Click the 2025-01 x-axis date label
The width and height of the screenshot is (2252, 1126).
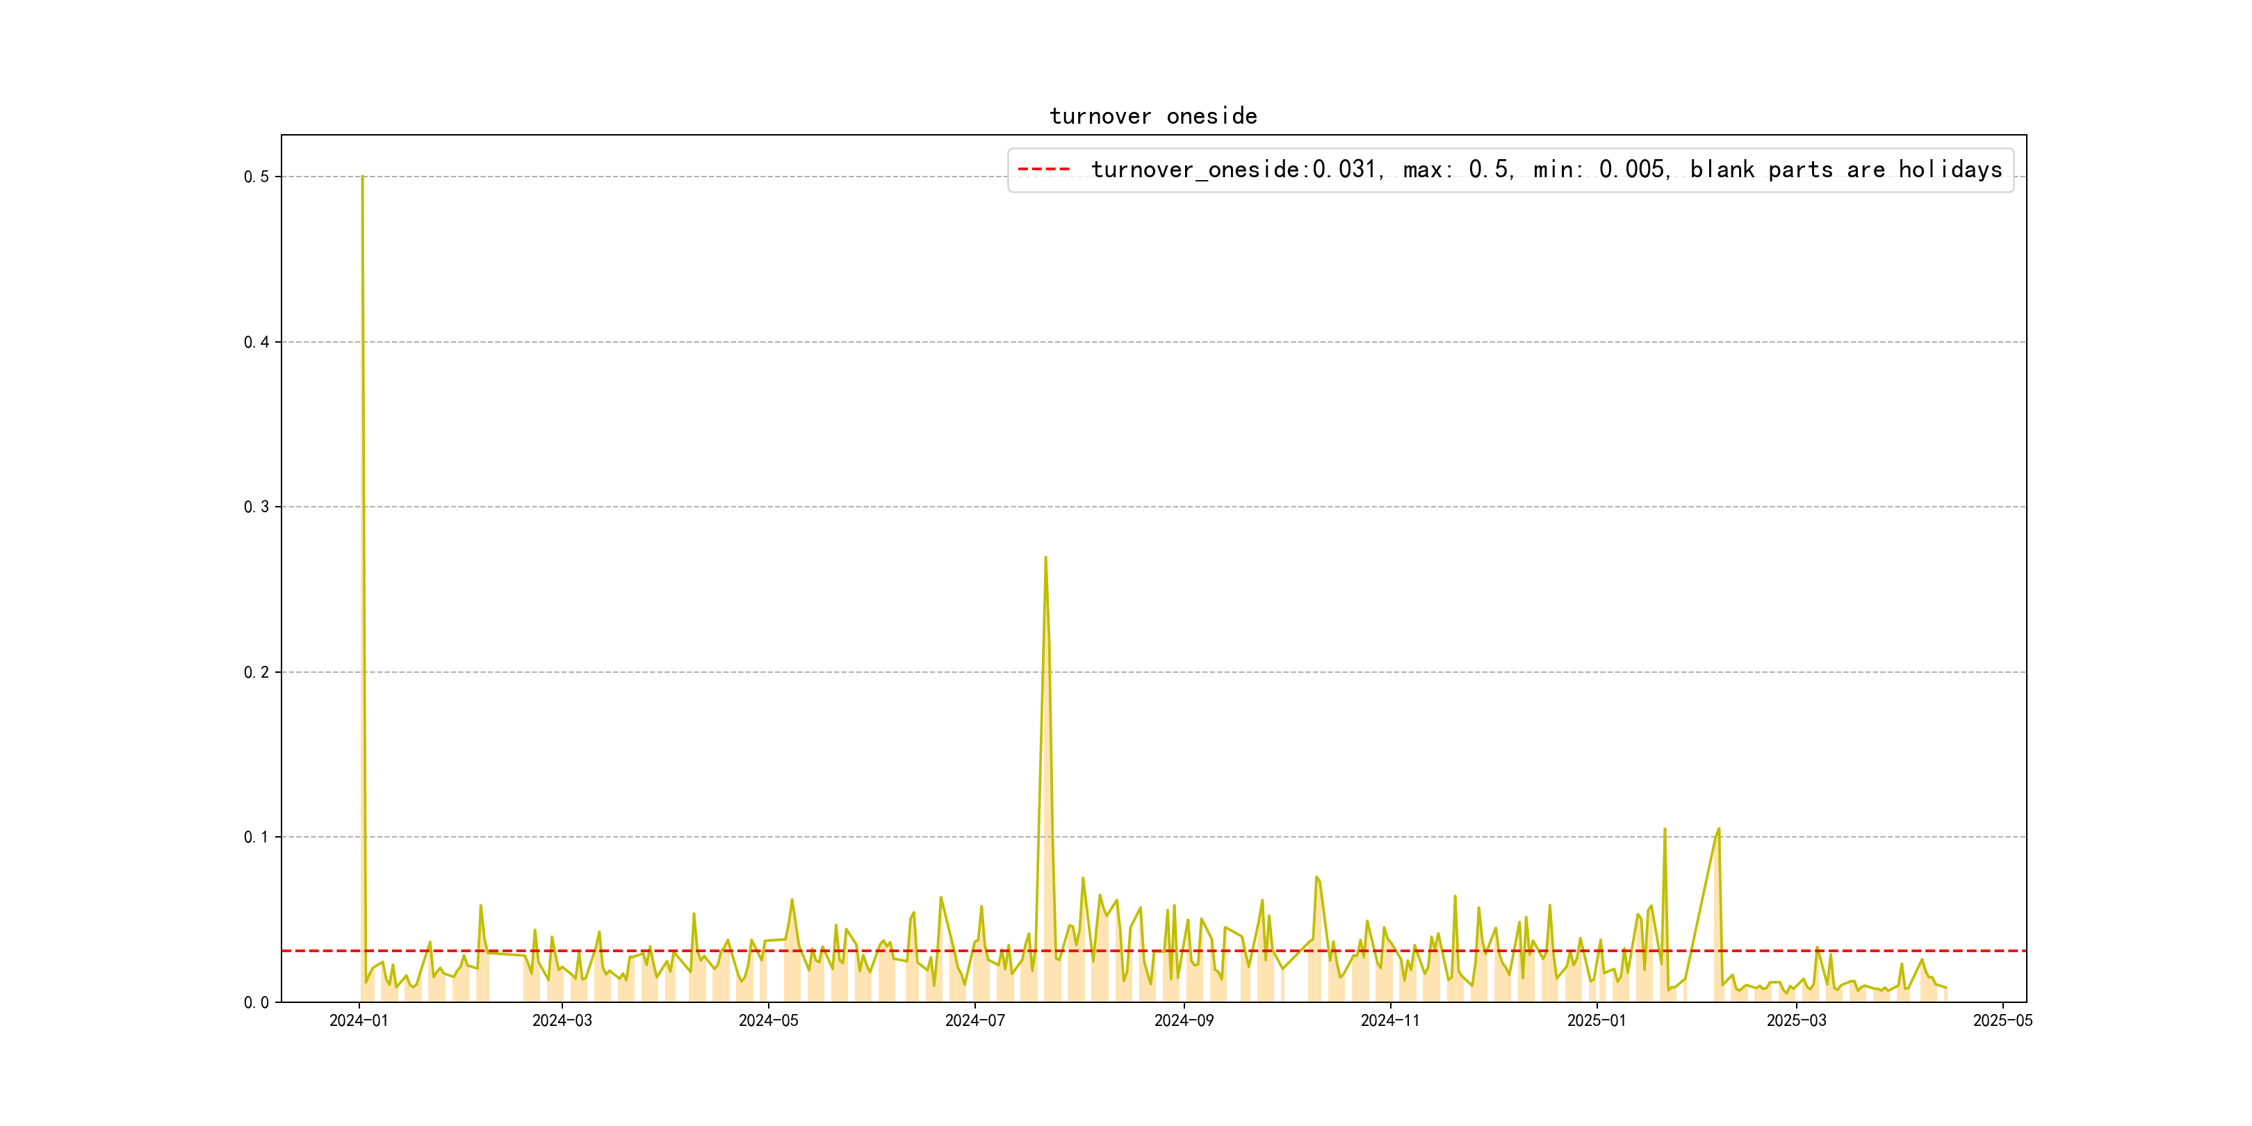tap(1597, 1020)
